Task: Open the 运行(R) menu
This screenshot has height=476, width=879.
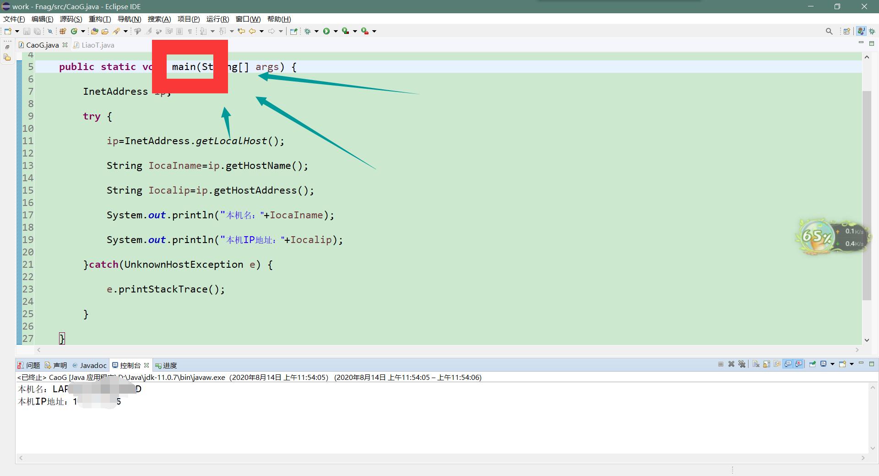Action: [217, 19]
